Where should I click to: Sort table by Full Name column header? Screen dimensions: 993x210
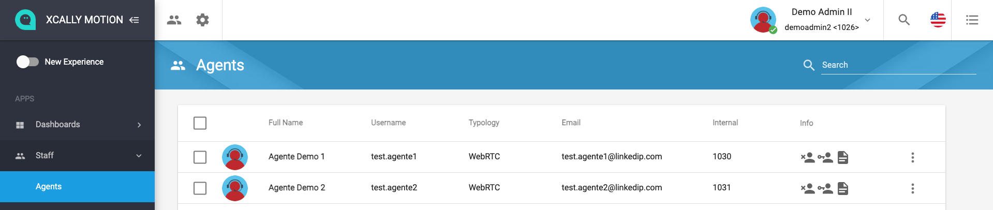pyautogui.click(x=286, y=123)
